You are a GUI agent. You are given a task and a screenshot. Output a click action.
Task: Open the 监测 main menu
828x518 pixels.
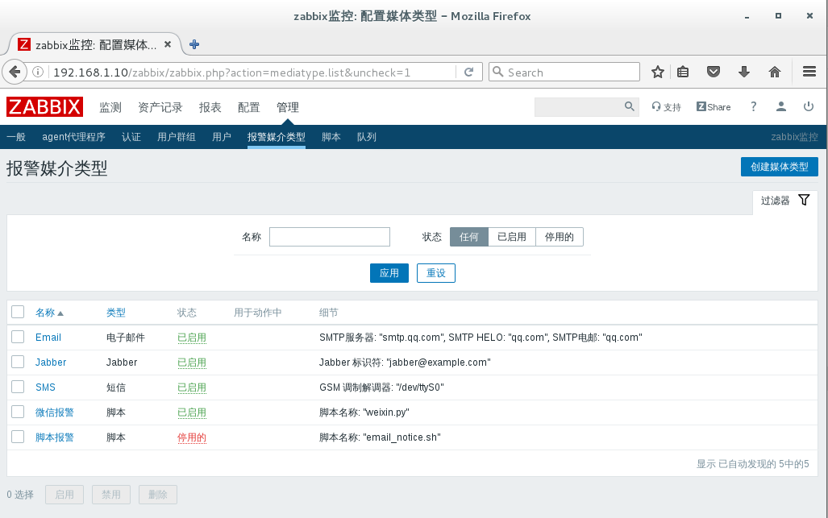point(111,107)
